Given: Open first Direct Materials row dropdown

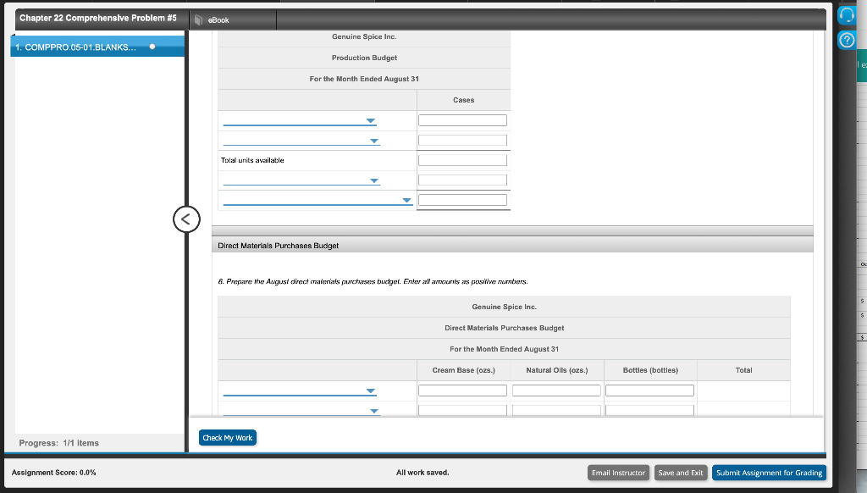Looking at the screenshot, I should 300,391.
